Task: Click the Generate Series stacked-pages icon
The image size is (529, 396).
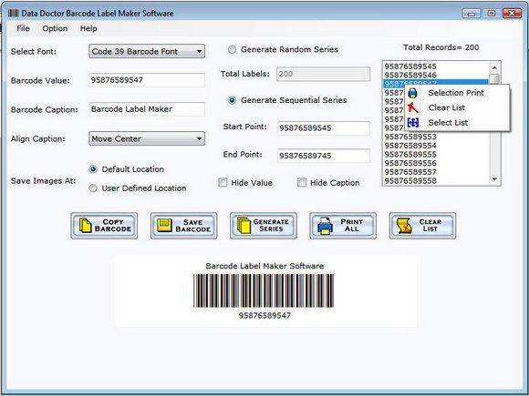Action: point(244,226)
